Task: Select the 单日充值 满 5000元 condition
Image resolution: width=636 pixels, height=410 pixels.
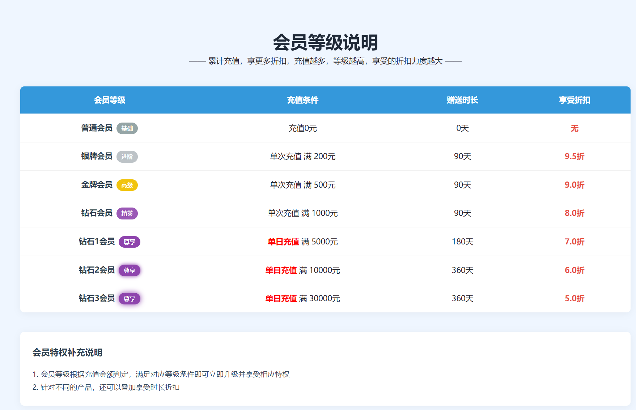Action: (302, 242)
